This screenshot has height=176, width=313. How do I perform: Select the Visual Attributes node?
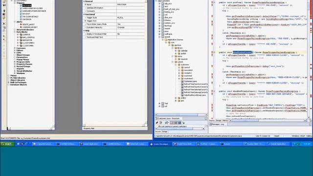pos(24,71)
